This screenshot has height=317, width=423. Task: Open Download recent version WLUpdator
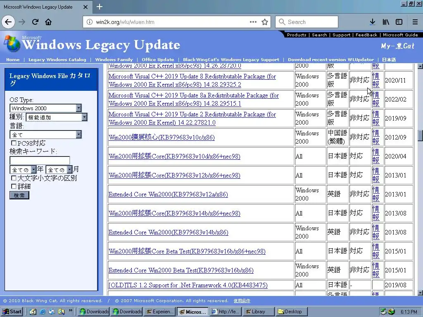click(x=331, y=59)
